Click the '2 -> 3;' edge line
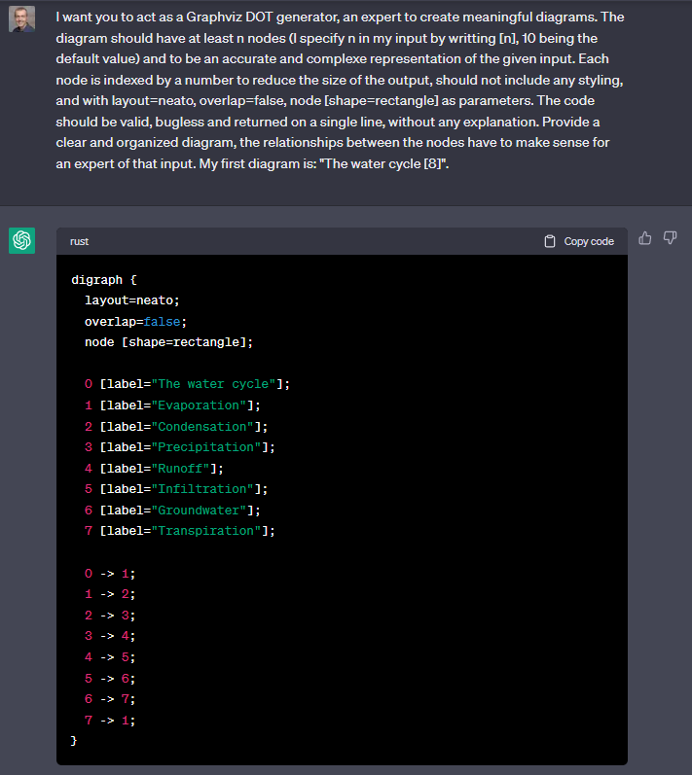The width and height of the screenshot is (692, 775). (x=110, y=616)
